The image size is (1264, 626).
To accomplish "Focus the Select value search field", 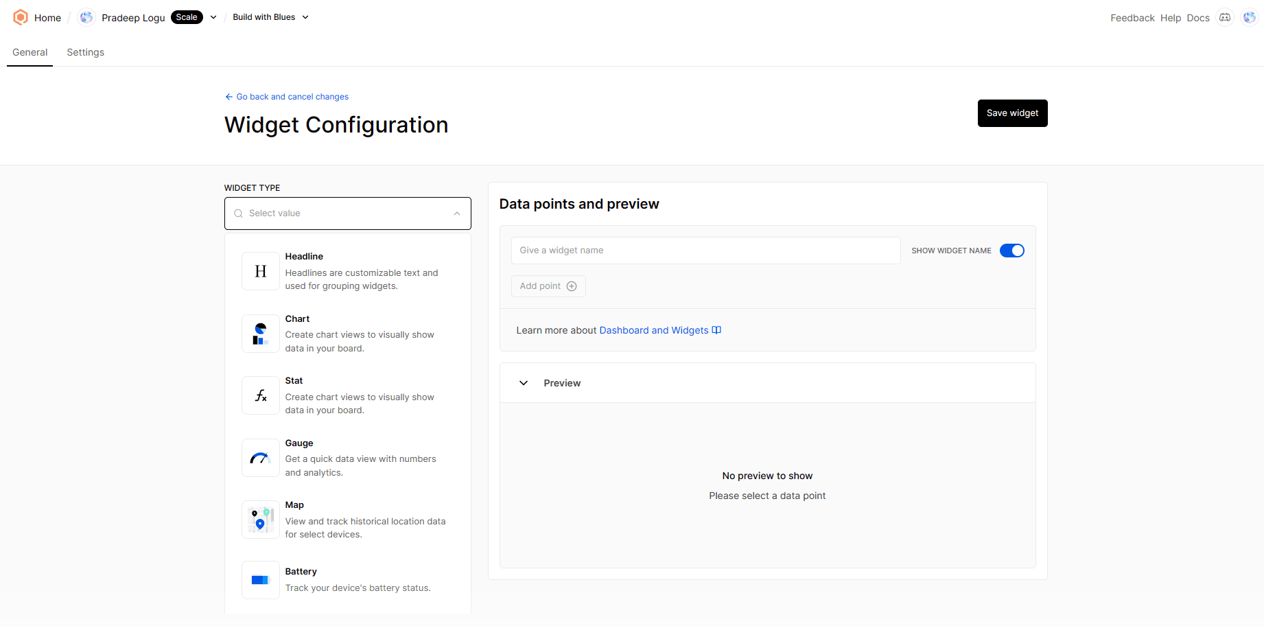I will (x=348, y=213).
